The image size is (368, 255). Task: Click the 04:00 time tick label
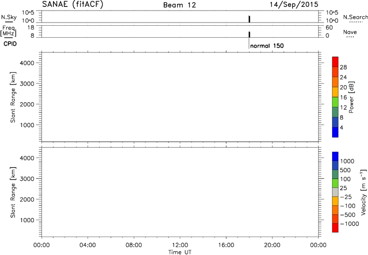coord(87,245)
